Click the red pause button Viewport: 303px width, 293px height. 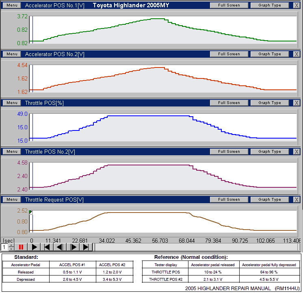click(x=21, y=247)
